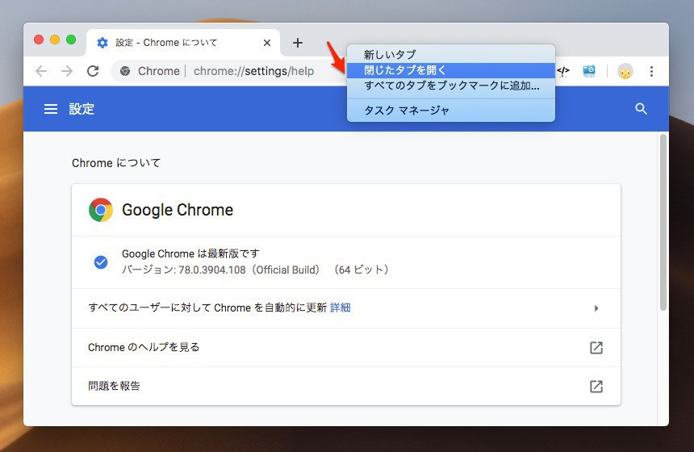Select すべてのタブをブックマークに追加...

(x=451, y=86)
